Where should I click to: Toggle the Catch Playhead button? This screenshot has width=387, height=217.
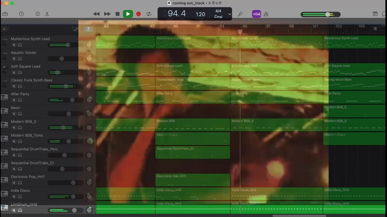(x=88, y=29)
